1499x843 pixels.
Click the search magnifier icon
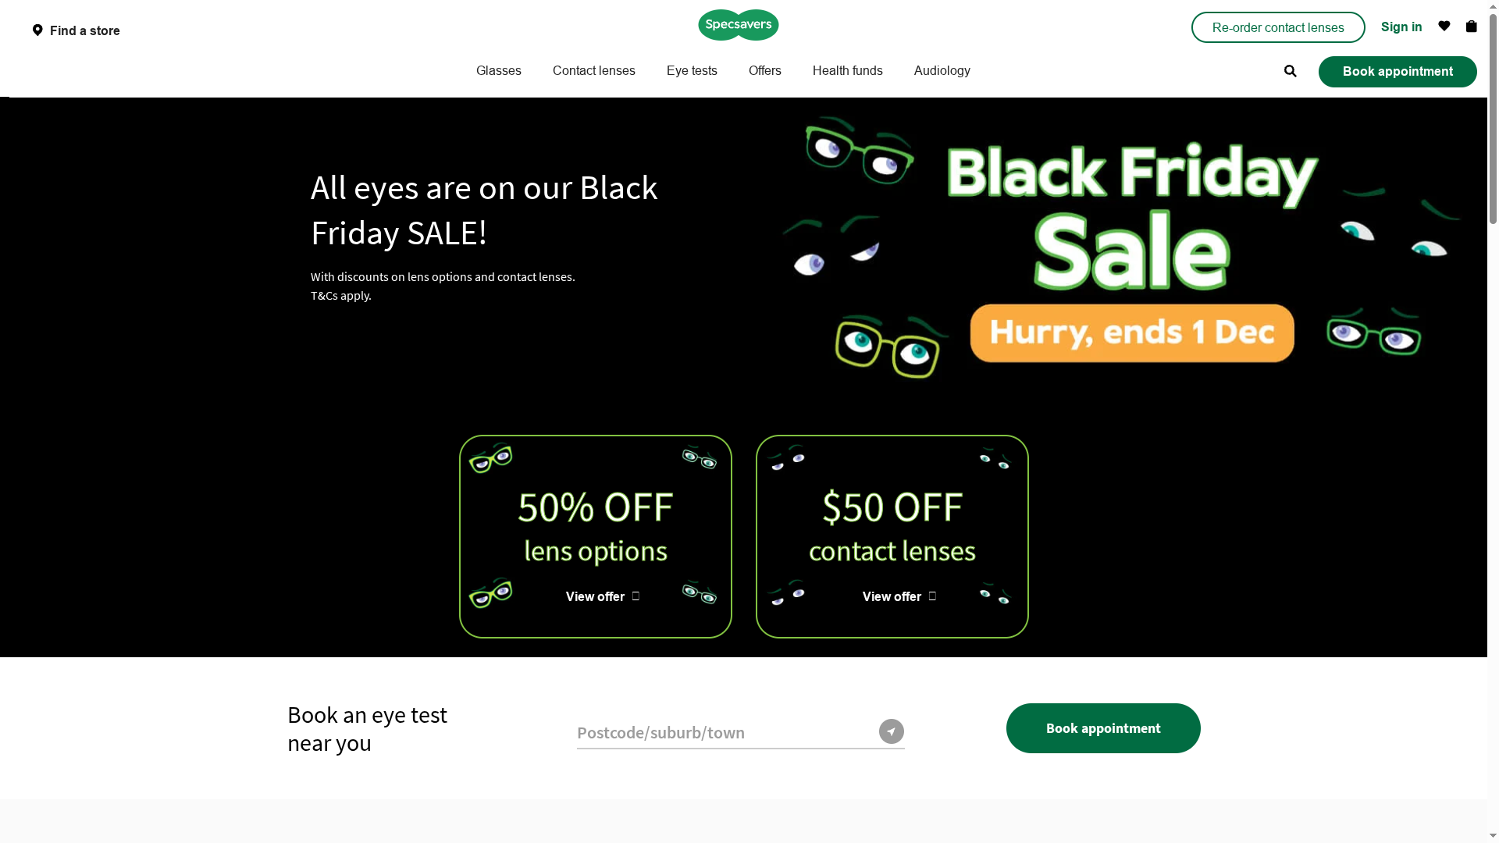[1291, 71]
